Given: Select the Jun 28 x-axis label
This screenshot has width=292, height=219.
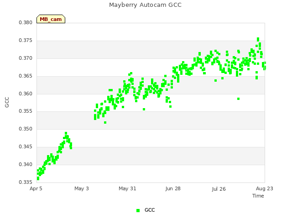Looking at the screenshot, I should point(173,188).
